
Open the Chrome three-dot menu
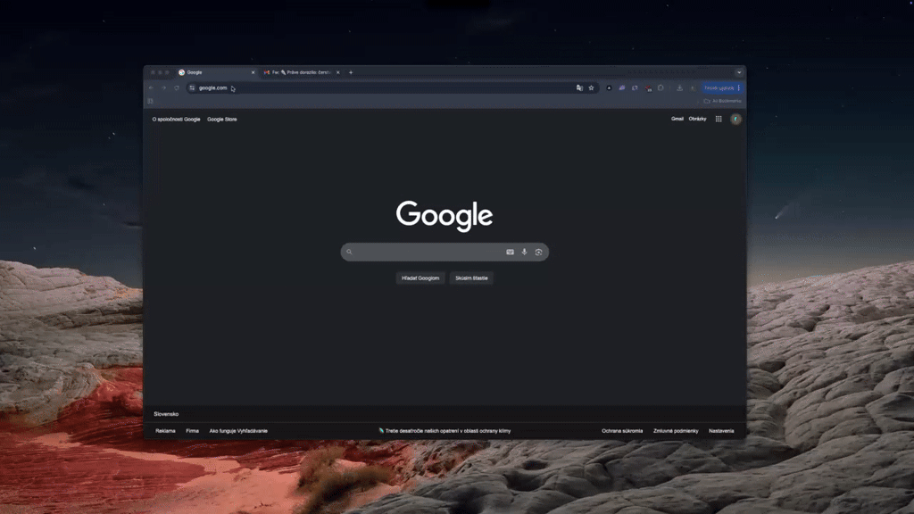click(738, 88)
